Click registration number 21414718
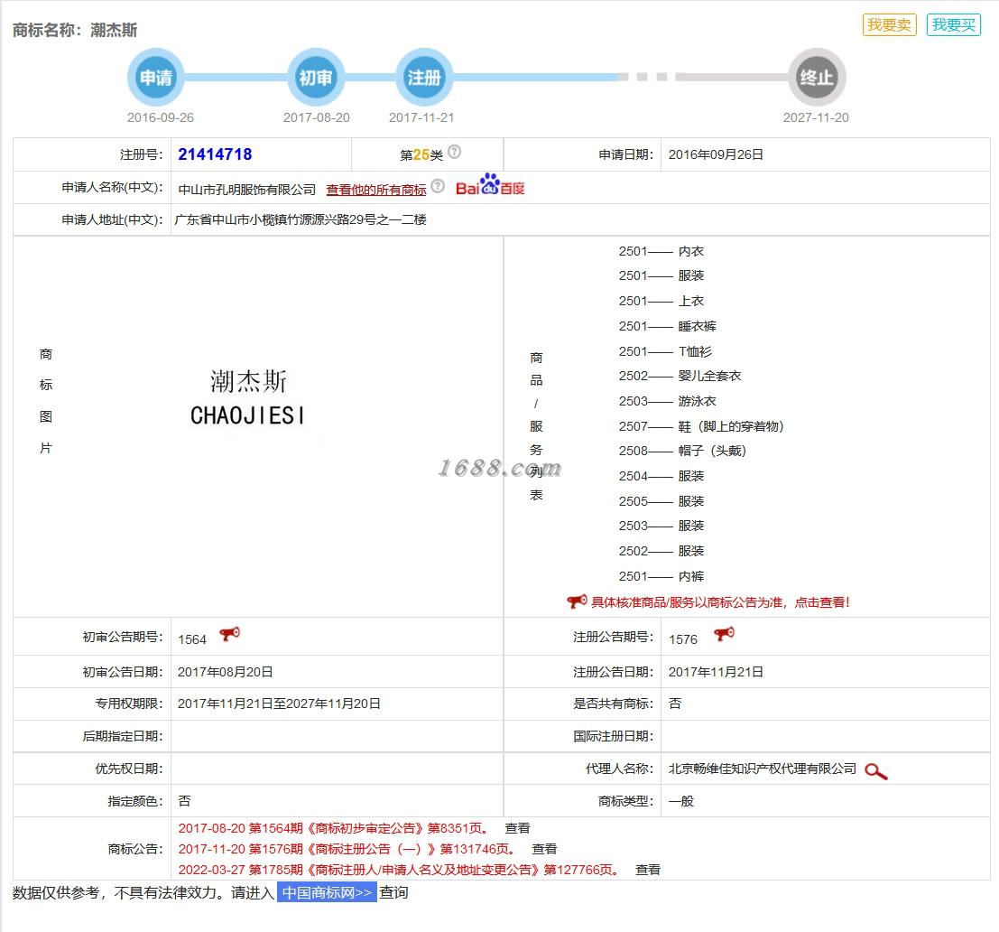Image resolution: width=999 pixels, height=932 pixels. click(215, 154)
